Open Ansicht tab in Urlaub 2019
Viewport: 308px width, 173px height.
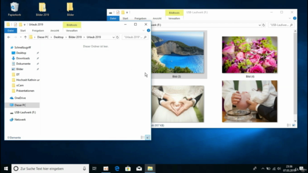[54, 31]
